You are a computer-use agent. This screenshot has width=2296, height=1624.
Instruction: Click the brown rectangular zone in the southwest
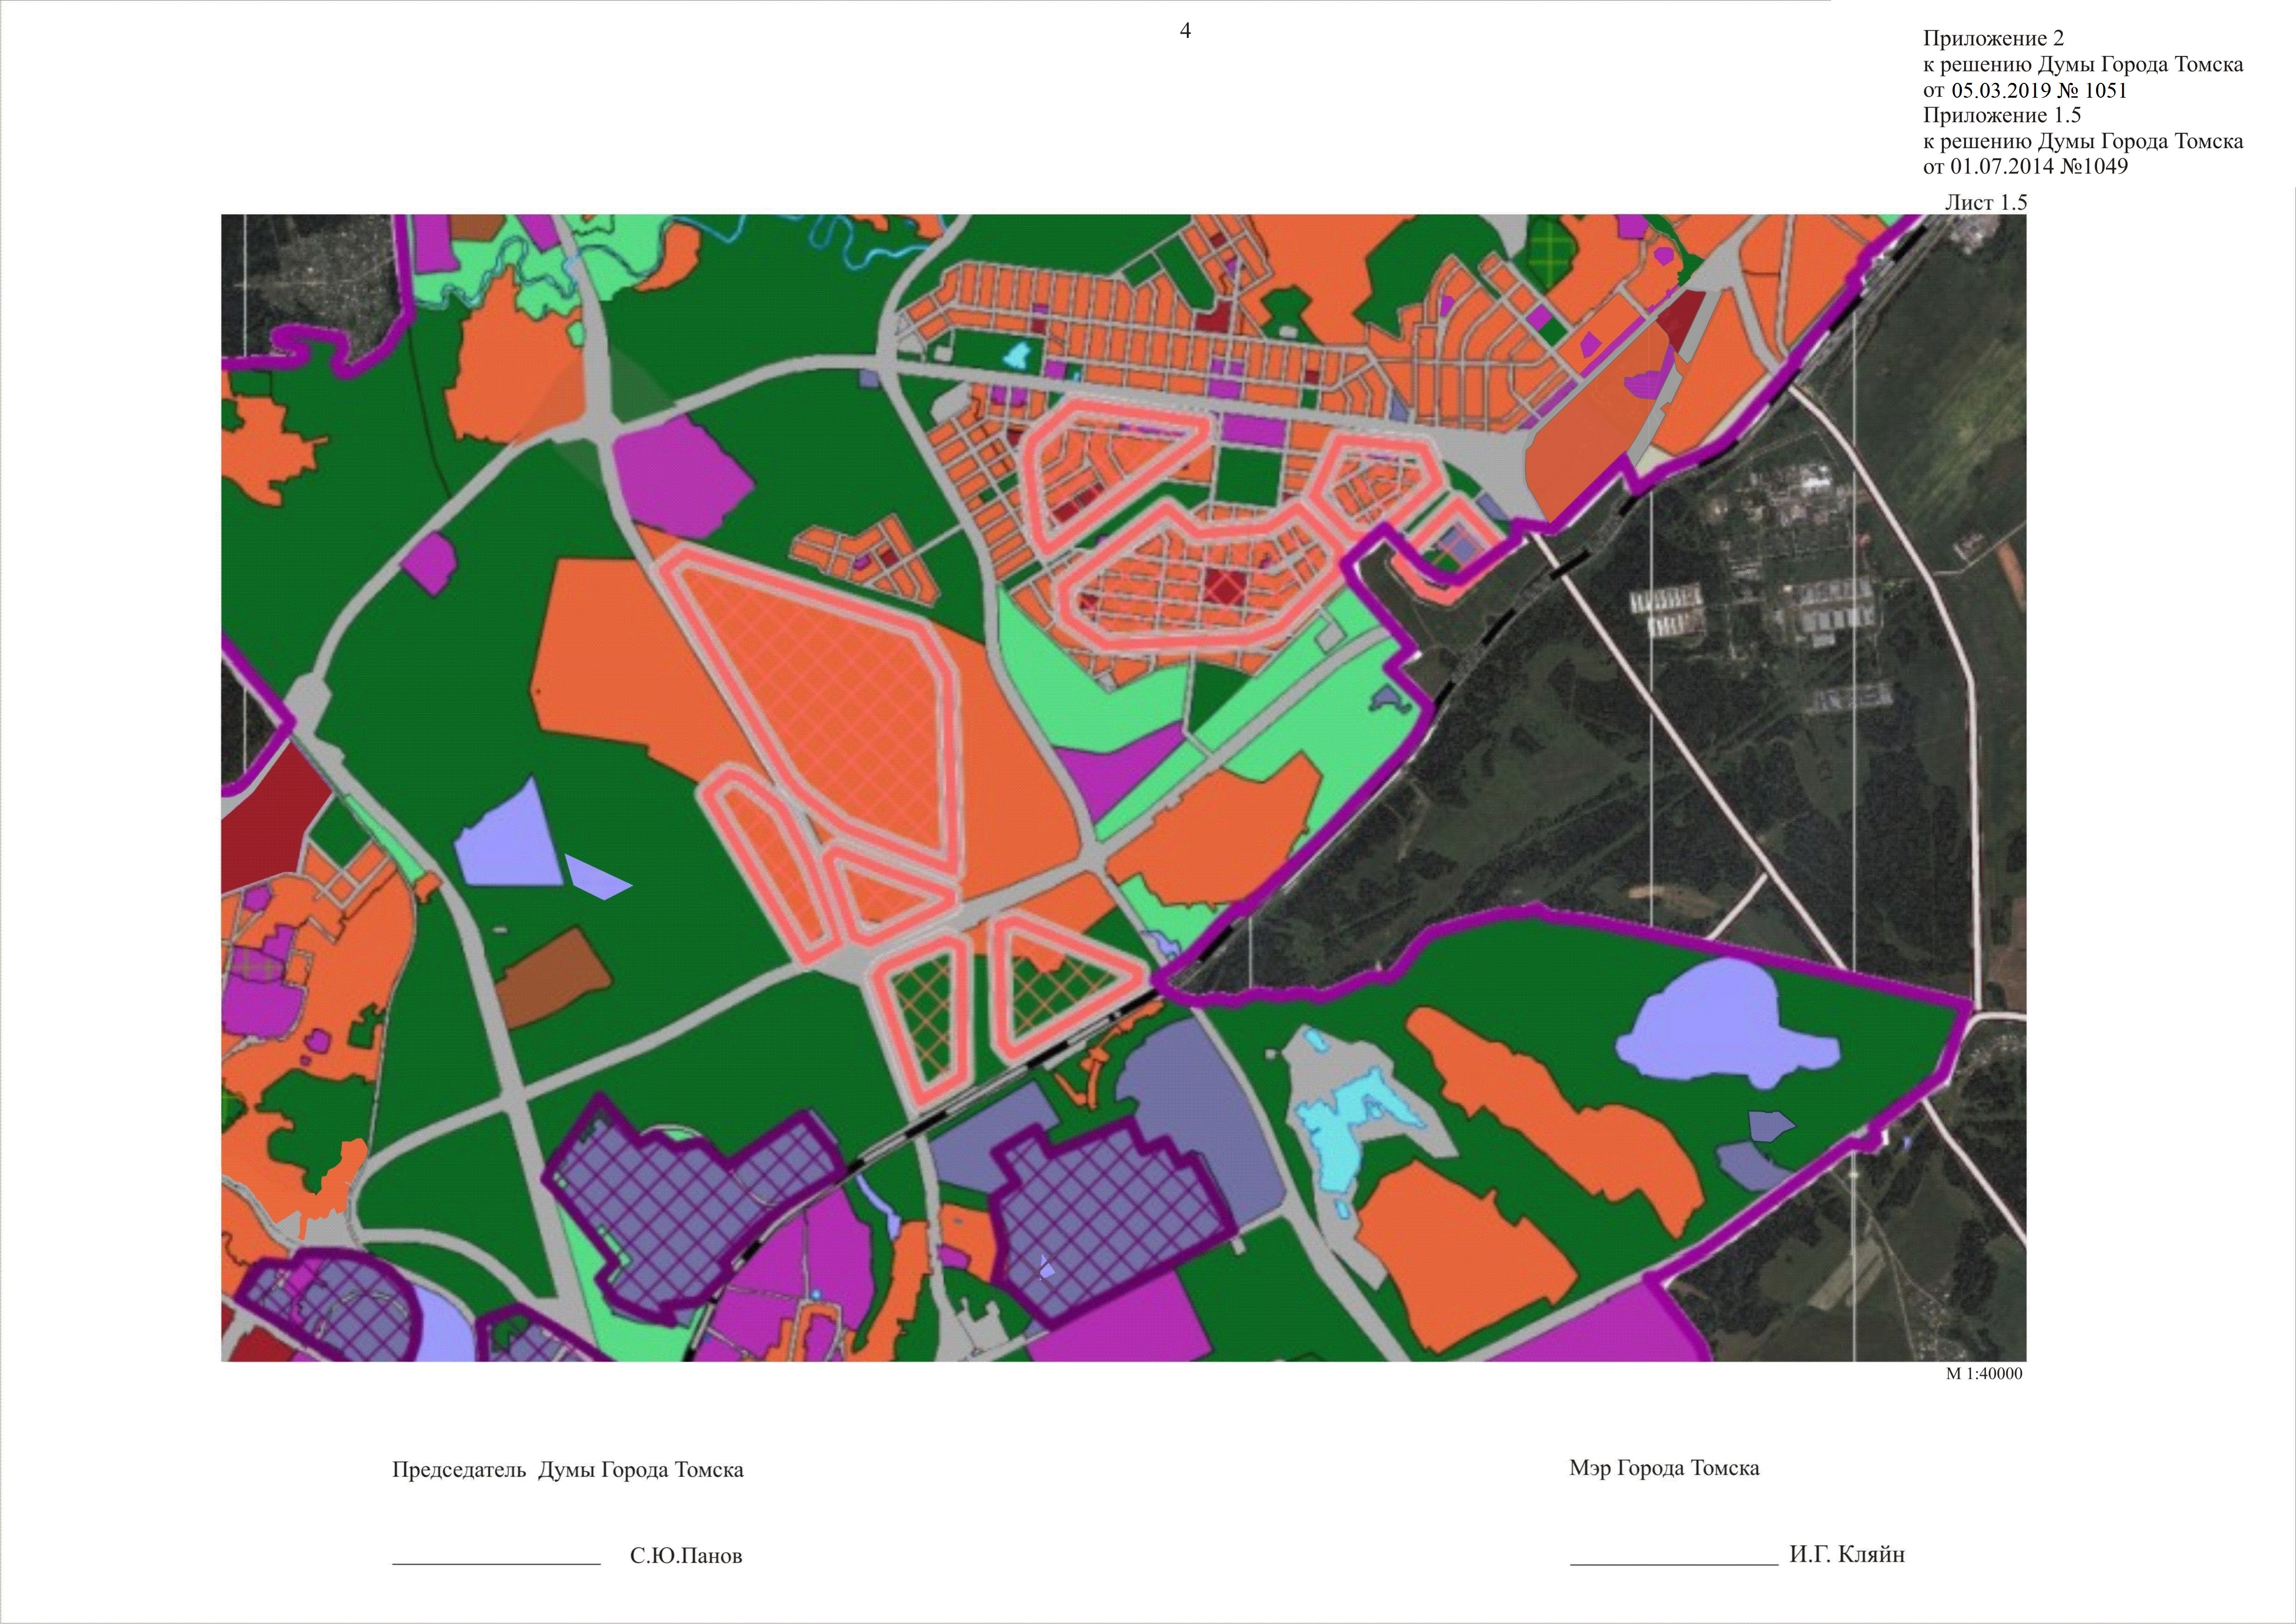point(552,976)
